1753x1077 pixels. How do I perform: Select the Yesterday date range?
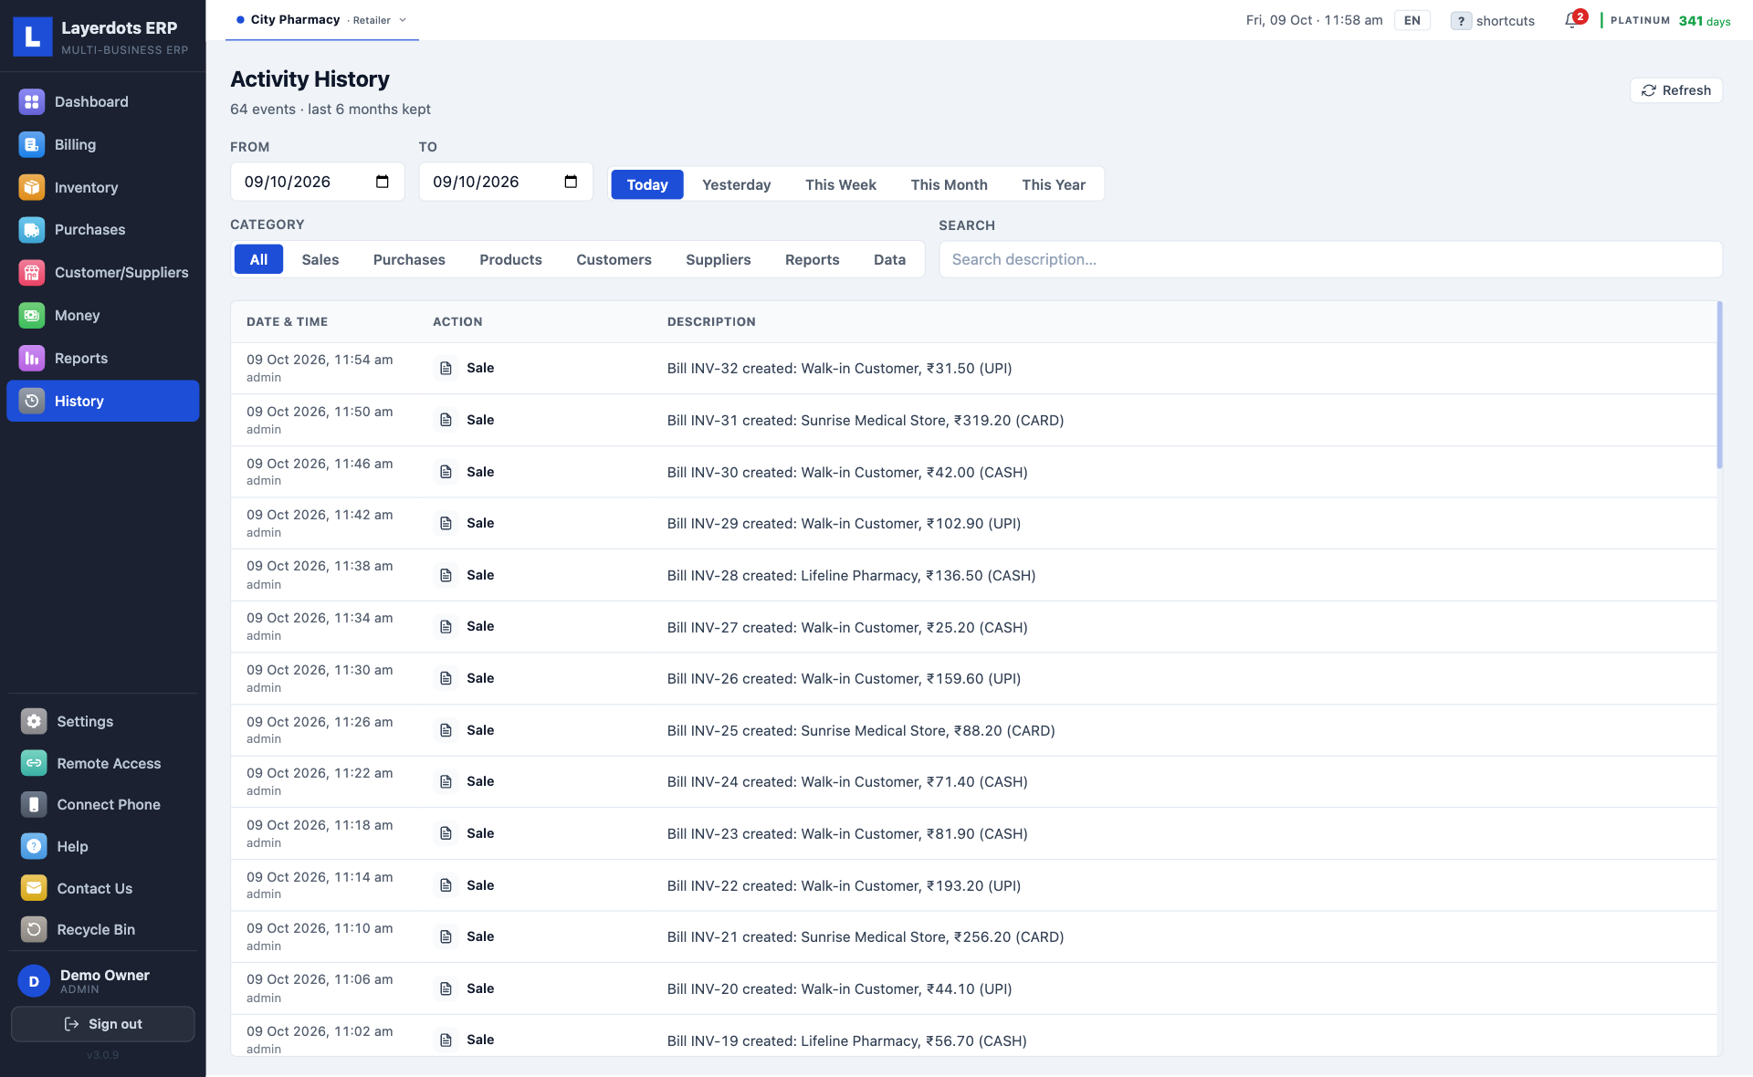(736, 184)
